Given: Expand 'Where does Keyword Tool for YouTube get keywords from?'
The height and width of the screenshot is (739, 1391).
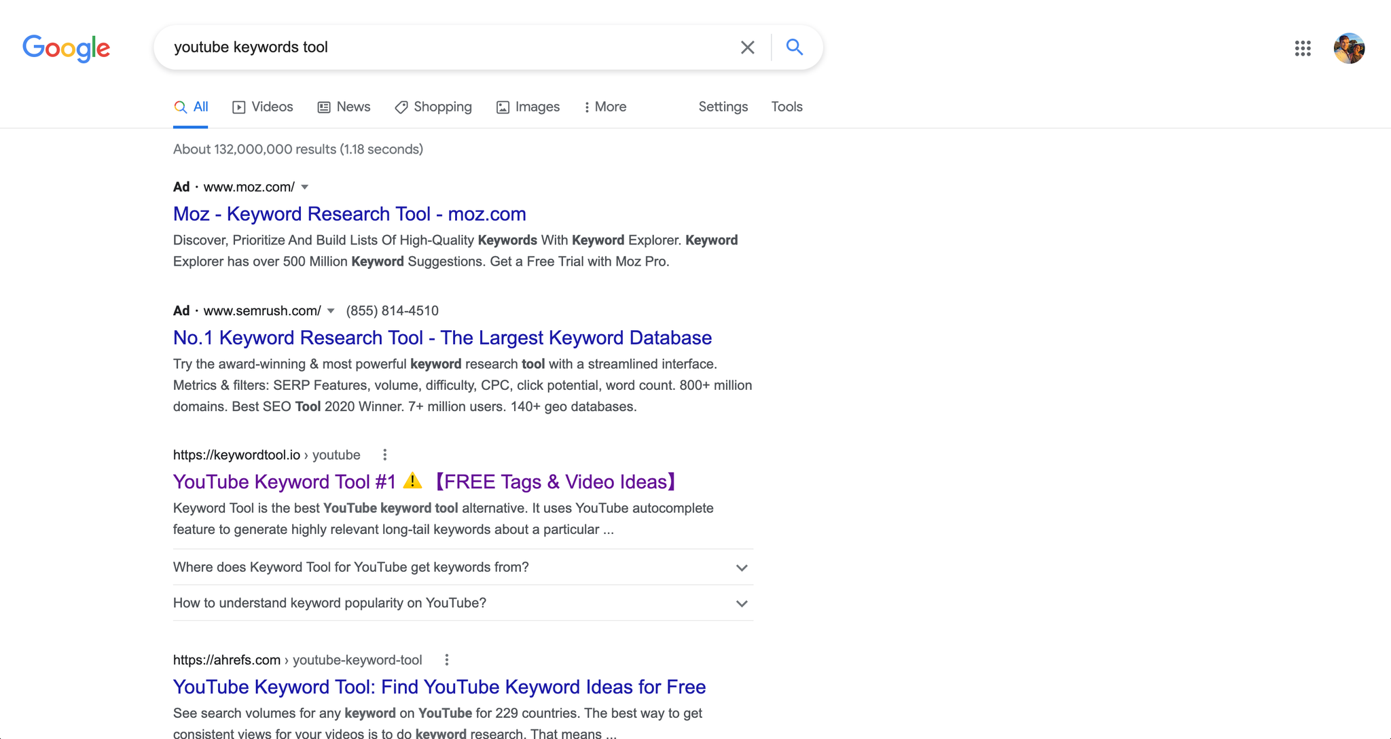Looking at the screenshot, I should point(463,567).
